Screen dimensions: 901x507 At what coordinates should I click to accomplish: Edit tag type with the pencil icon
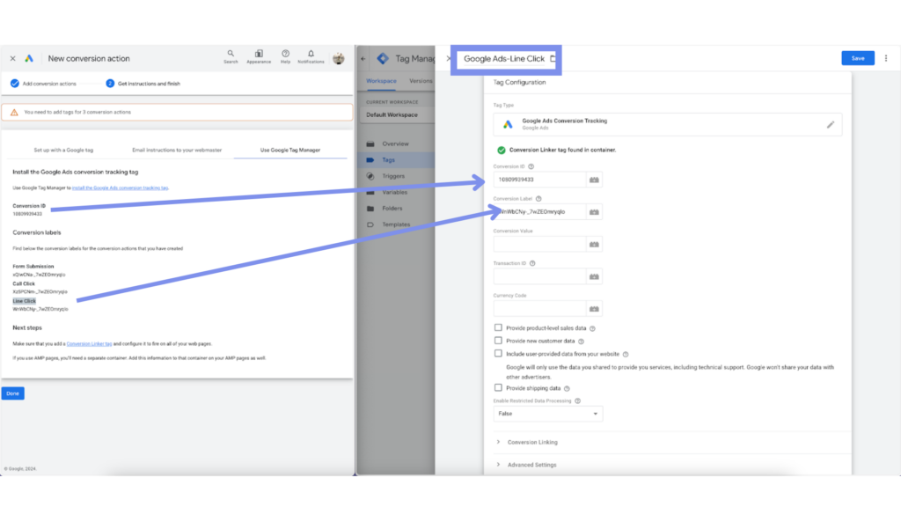pyautogui.click(x=831, y=124)
